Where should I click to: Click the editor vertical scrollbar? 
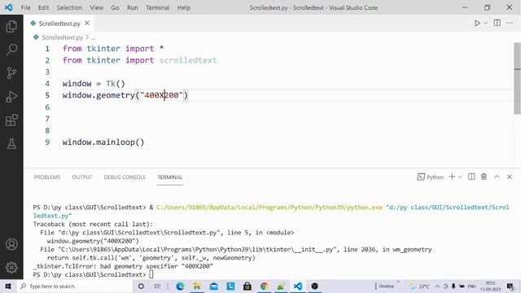pyautogui.click(x=518, y=78)
